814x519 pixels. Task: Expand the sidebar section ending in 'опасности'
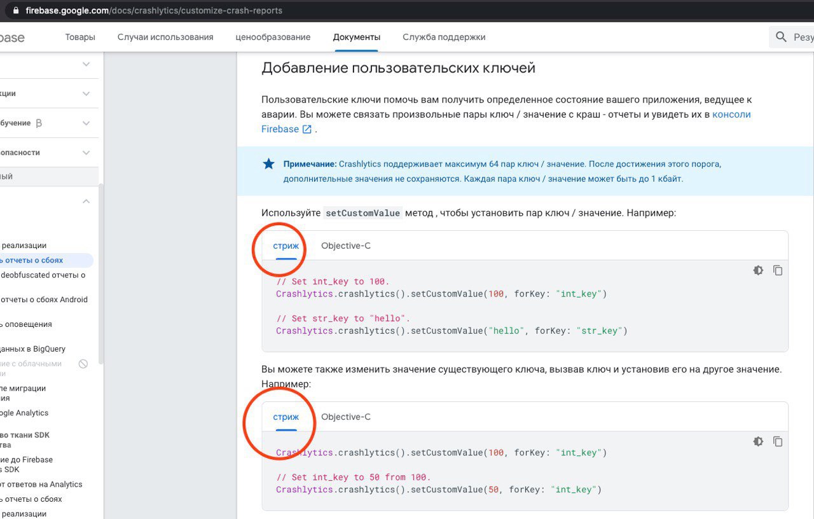tap(86, 152)
